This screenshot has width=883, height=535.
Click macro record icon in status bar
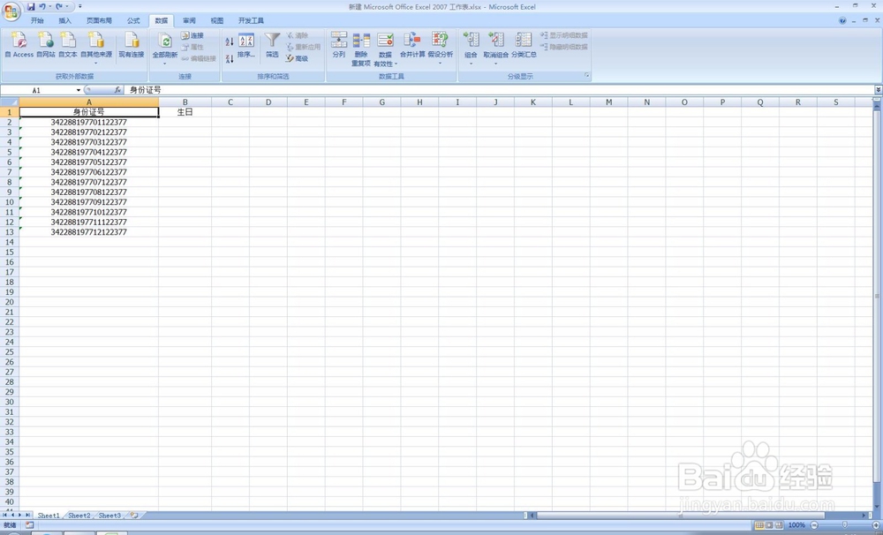(29, 525)
